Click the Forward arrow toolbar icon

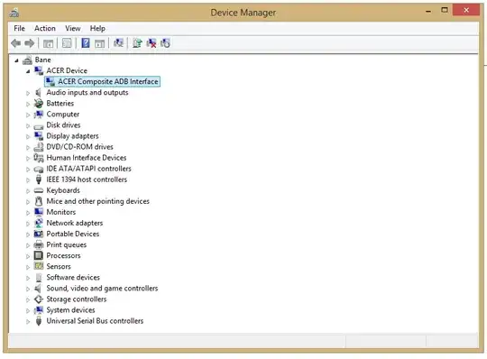pyautogui.click(x=29, y=43)
